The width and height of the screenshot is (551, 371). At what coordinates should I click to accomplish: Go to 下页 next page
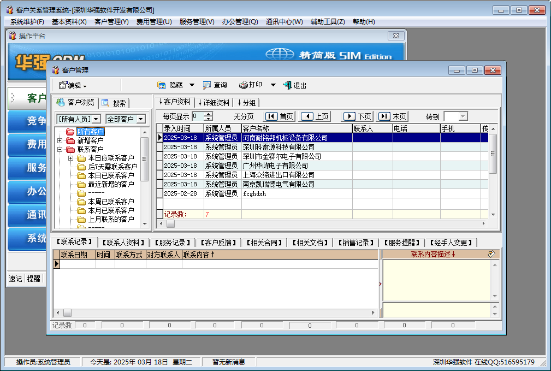pyautogui.click(x=358, y=116)
